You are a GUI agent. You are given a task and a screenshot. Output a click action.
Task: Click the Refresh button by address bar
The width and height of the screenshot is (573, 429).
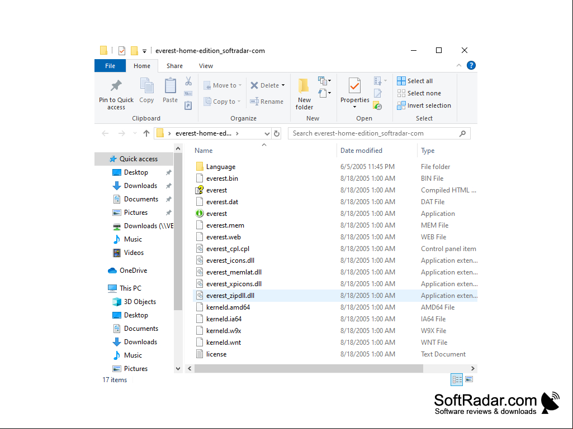277,133
